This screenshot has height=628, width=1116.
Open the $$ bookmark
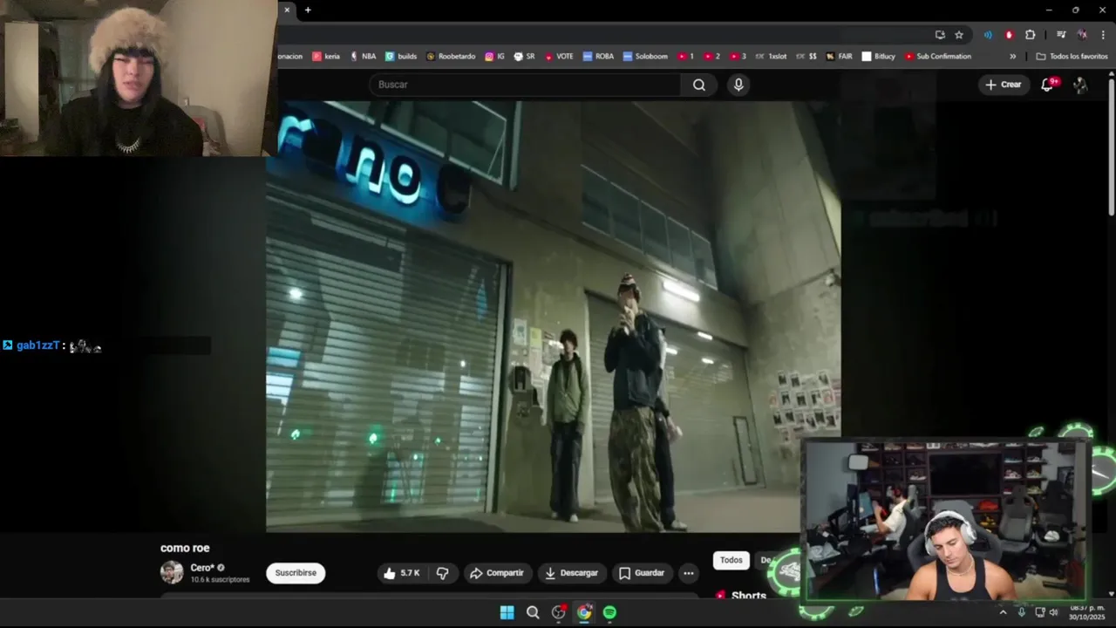806,56
